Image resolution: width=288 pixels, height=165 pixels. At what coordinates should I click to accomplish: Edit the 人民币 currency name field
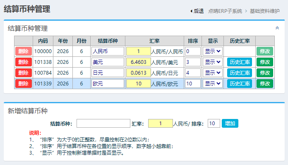pos(108,51)
